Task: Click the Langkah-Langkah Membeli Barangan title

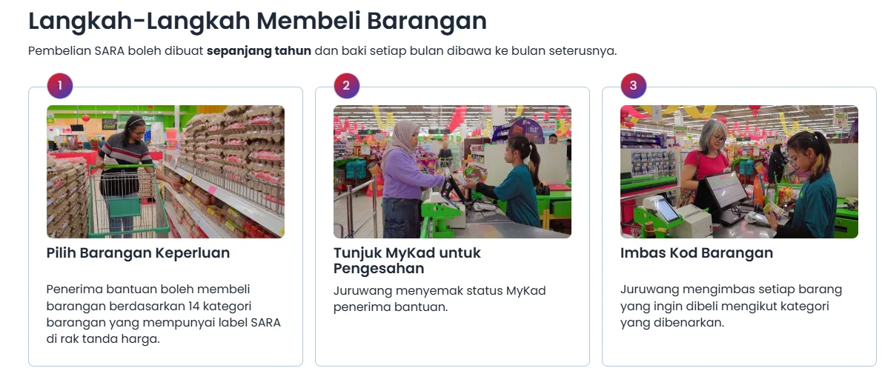Action: pyautogui.click(x=258, y=21)
